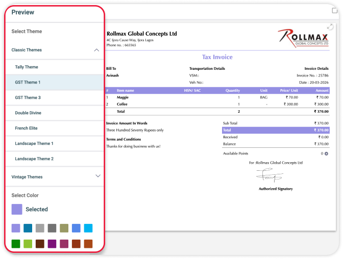Choose the dark green color swatch

pyautogui.click(x=16, y=244)
